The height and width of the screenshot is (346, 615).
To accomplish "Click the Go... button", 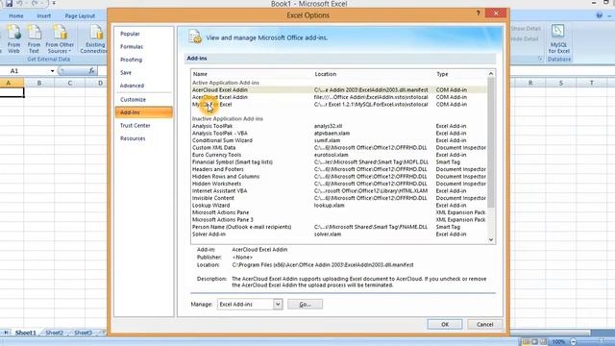I will 306,304.
